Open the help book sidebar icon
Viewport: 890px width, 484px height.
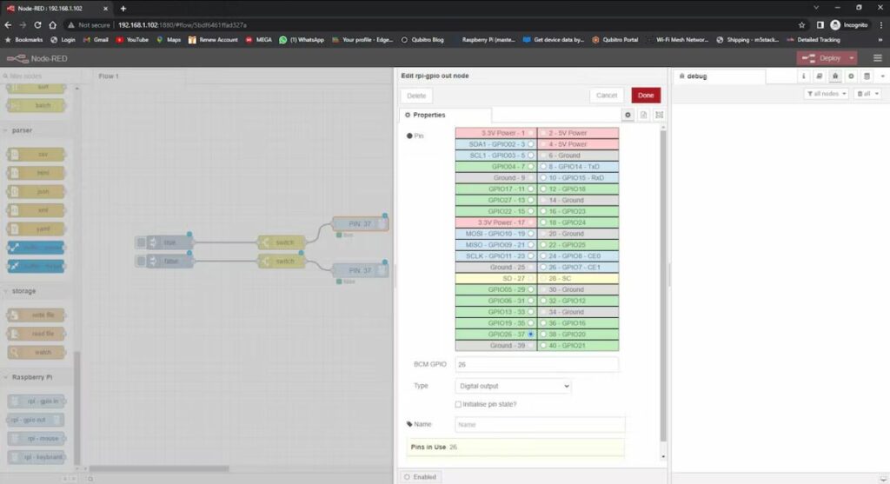click(819, 76)
